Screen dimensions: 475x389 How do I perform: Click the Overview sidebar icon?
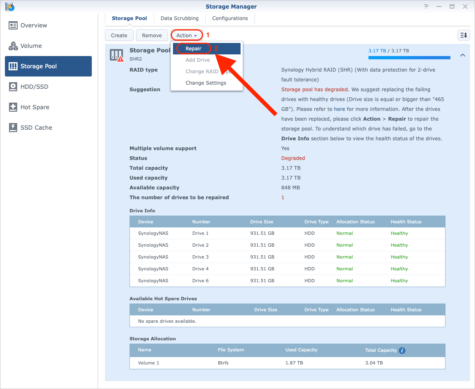coord(13,25)
